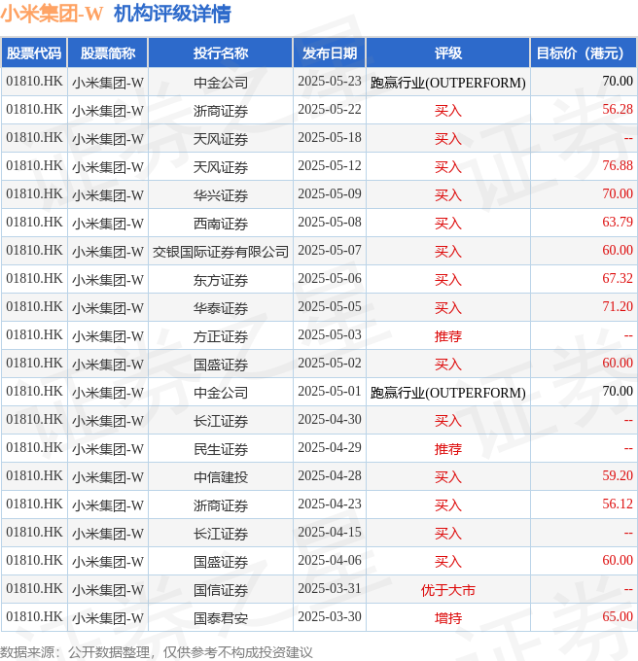Viewport: 638px width, 661px height.
Task: Click target price 67.32
Action: pos(618,279)
